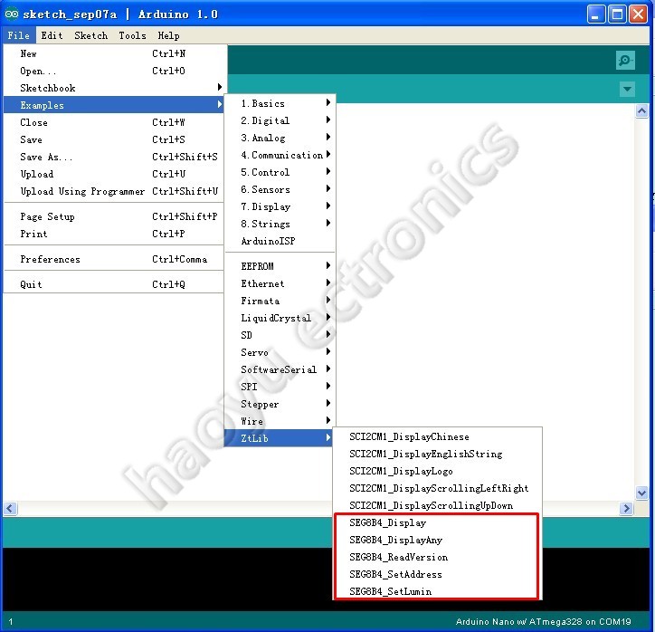The width and height of the screenshot is (655, 632).
Task: Click the Arduino logo in title bar
Action: (x=12, y=14)
